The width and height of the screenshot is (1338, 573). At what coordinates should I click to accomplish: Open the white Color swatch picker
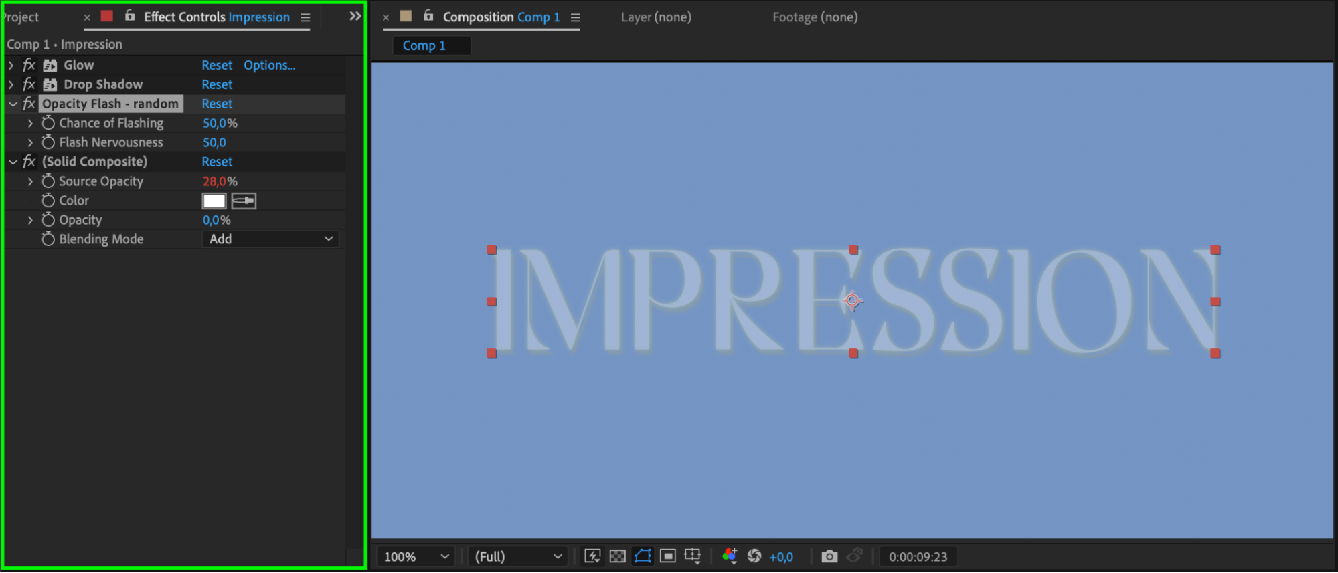tap(214, 201)
